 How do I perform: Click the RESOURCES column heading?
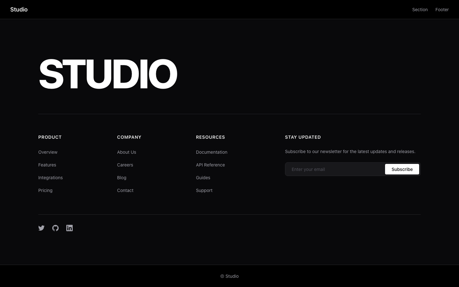pos(210,137)
